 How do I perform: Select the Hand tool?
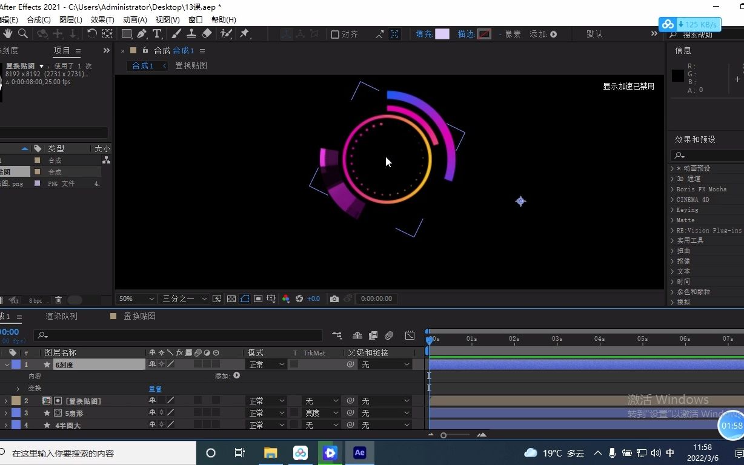7,34
